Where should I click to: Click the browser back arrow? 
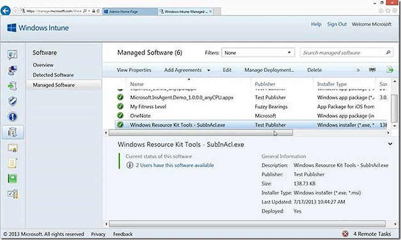click(5, 11)
